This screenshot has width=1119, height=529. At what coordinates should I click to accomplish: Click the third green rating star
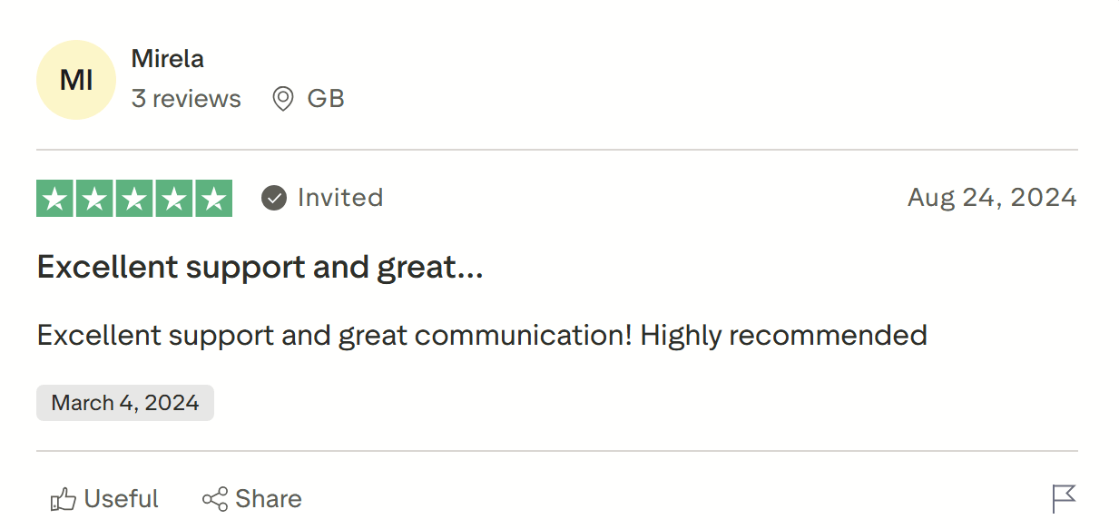134,199
